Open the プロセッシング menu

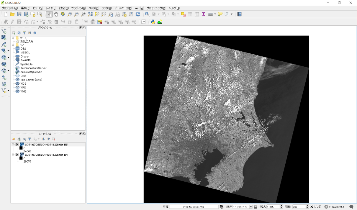click(156, 8)
